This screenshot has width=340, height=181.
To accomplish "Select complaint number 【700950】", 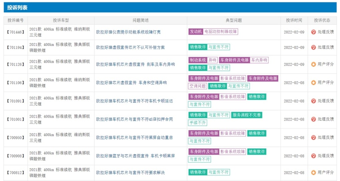I will 16,138.
